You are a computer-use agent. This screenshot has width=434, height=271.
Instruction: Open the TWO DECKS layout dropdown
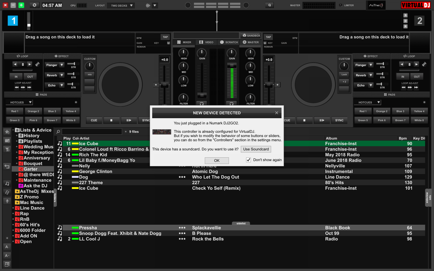tap(121, 6)
